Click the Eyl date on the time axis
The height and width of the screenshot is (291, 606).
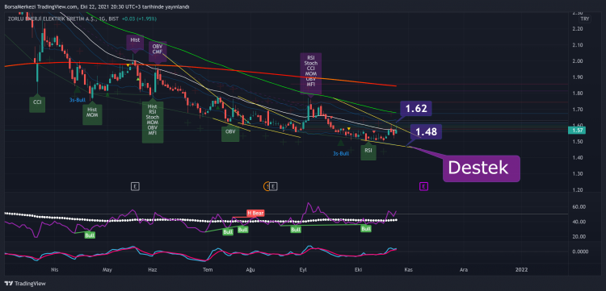click(302, 270)
